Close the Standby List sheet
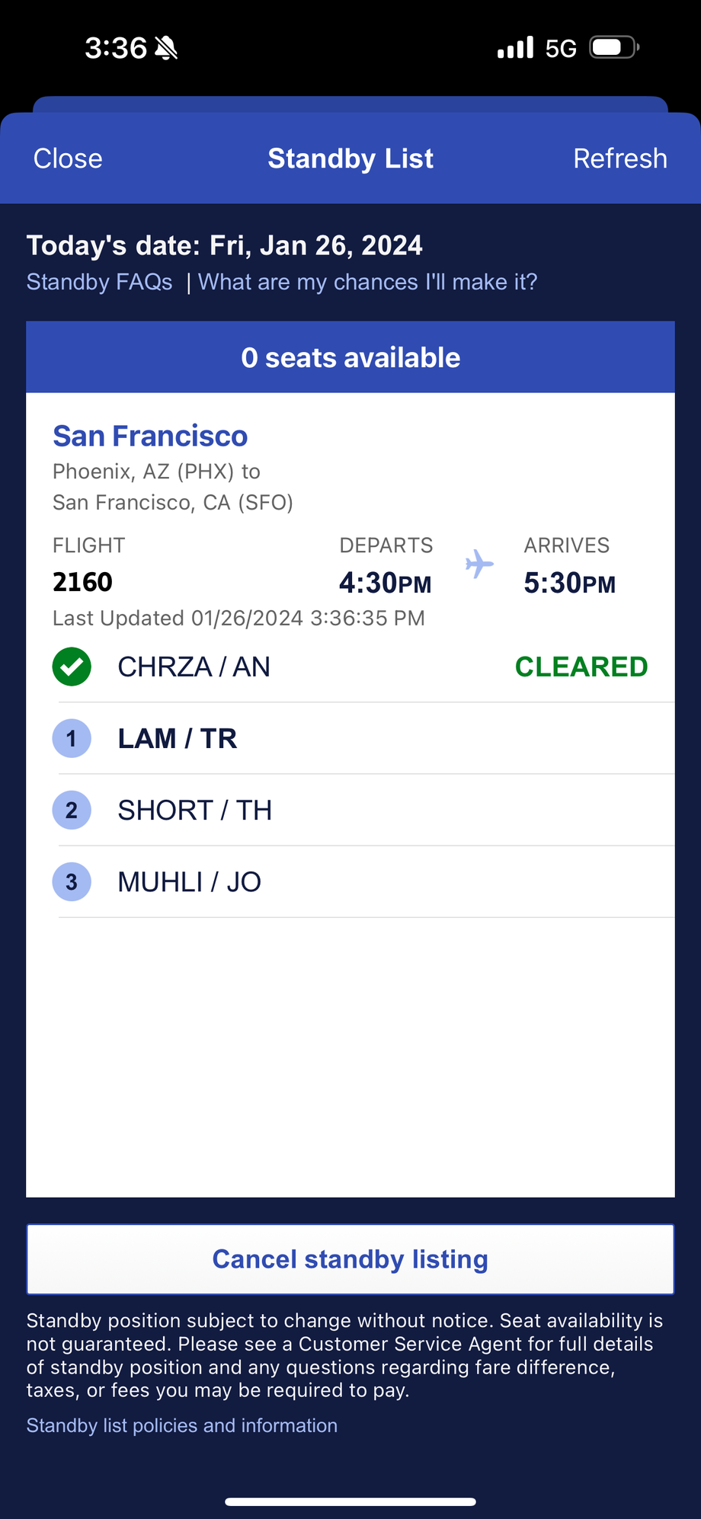Image resolution: width=701 pixels, height=1519 pixels. (x=68, y=158)
